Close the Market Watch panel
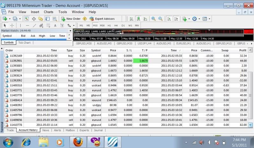The height and width of the screenshot is (148, 254). coord(71,31)
